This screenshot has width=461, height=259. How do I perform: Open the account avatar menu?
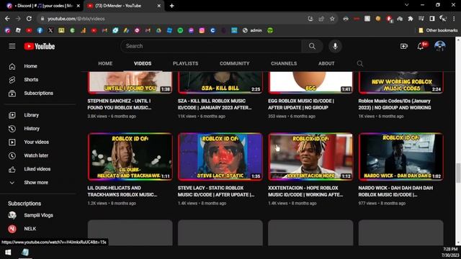[x=440, y=46]
